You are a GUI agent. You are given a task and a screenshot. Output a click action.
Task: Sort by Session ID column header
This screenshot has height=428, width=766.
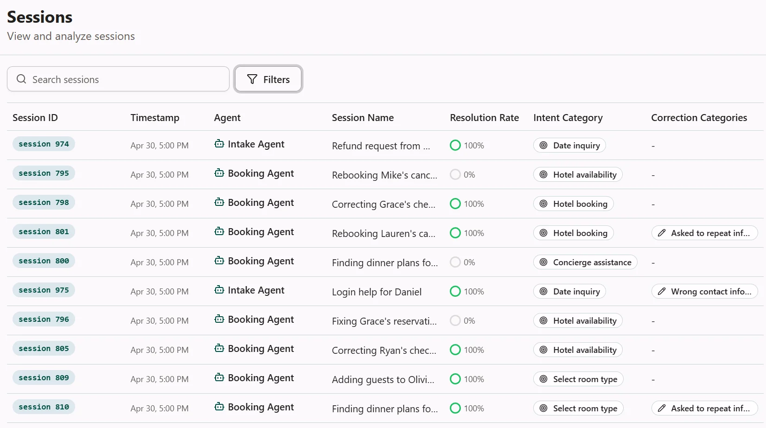point(35,118)
